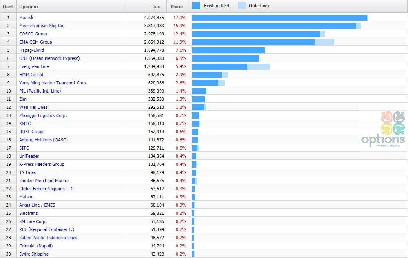Viewport: 408px width, 258px height.
Task: Open the Salam Pacific Indonesia Lines link
Action: tap(48, 238)
